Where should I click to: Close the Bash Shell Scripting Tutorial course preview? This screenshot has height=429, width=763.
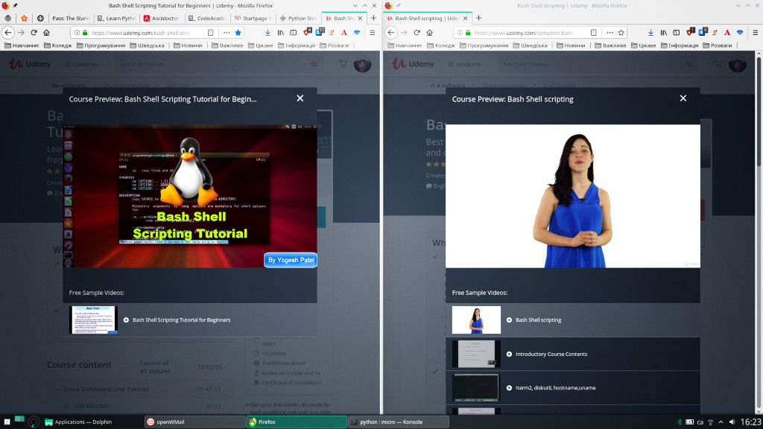tap(300, 98)
